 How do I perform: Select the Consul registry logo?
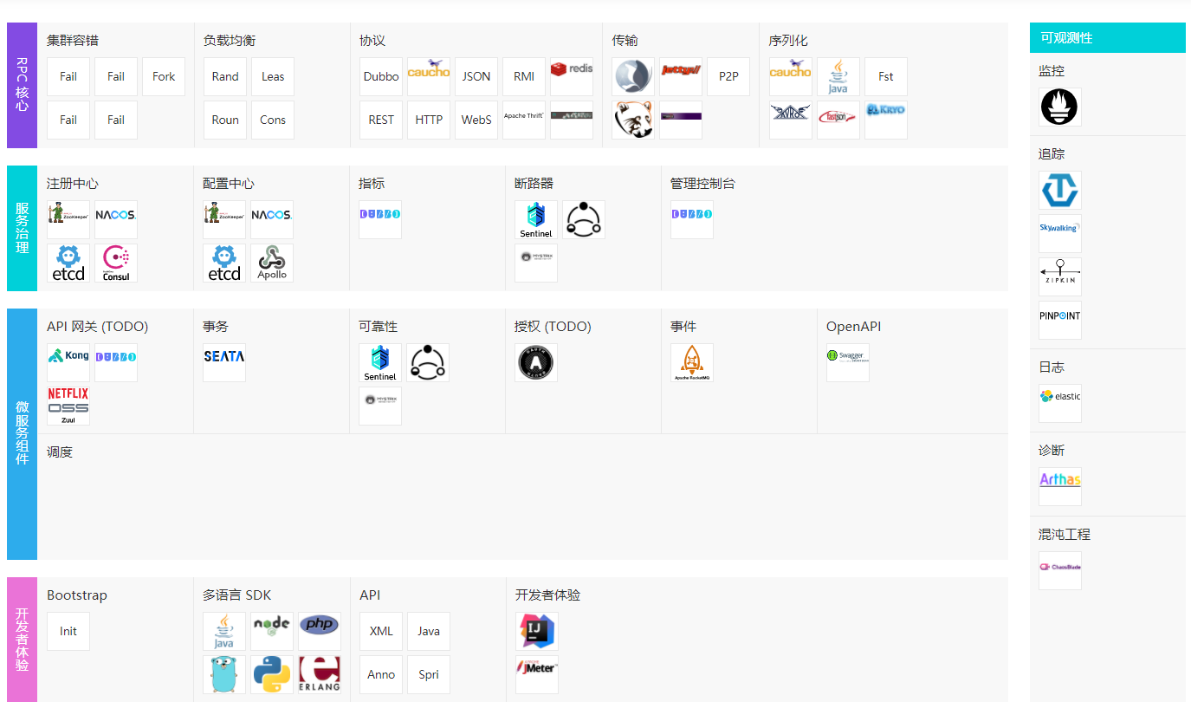(116, 263)
